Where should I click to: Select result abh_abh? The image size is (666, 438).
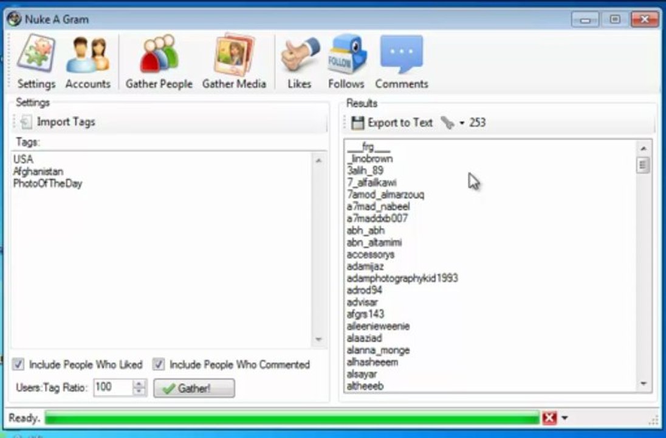366,230
